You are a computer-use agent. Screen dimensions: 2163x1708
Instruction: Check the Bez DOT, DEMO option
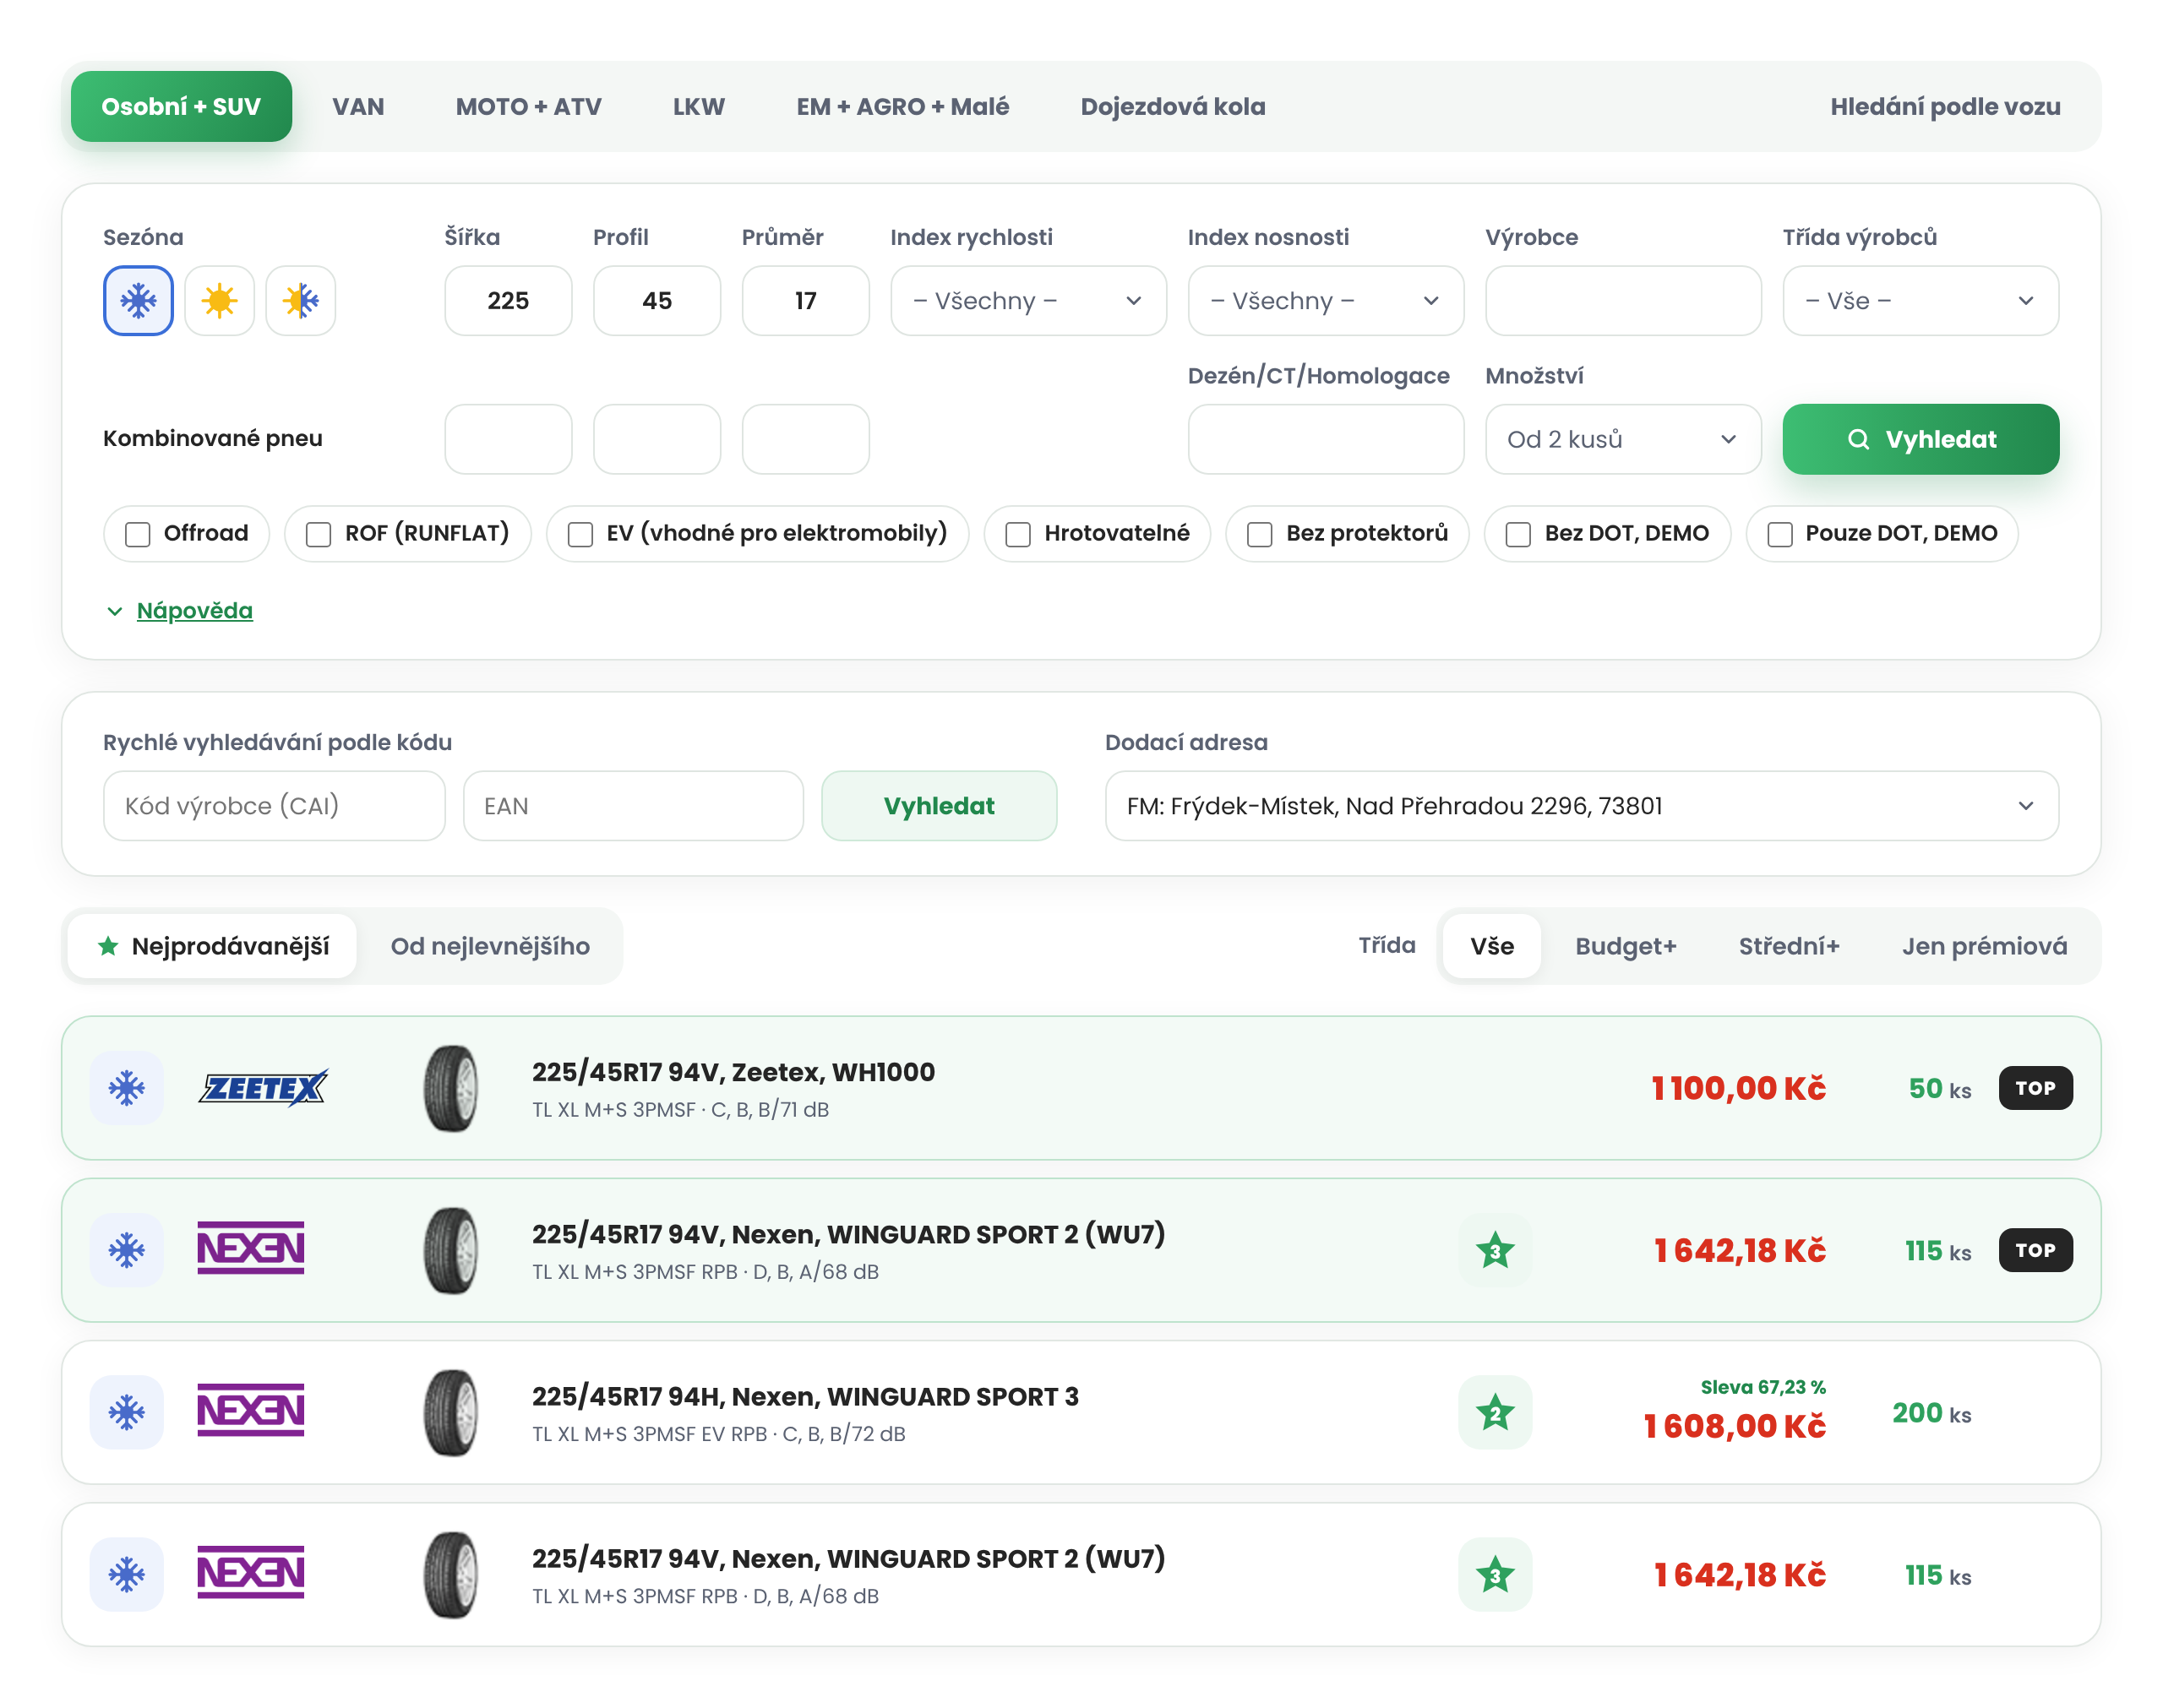click(x=1518, y=534)
